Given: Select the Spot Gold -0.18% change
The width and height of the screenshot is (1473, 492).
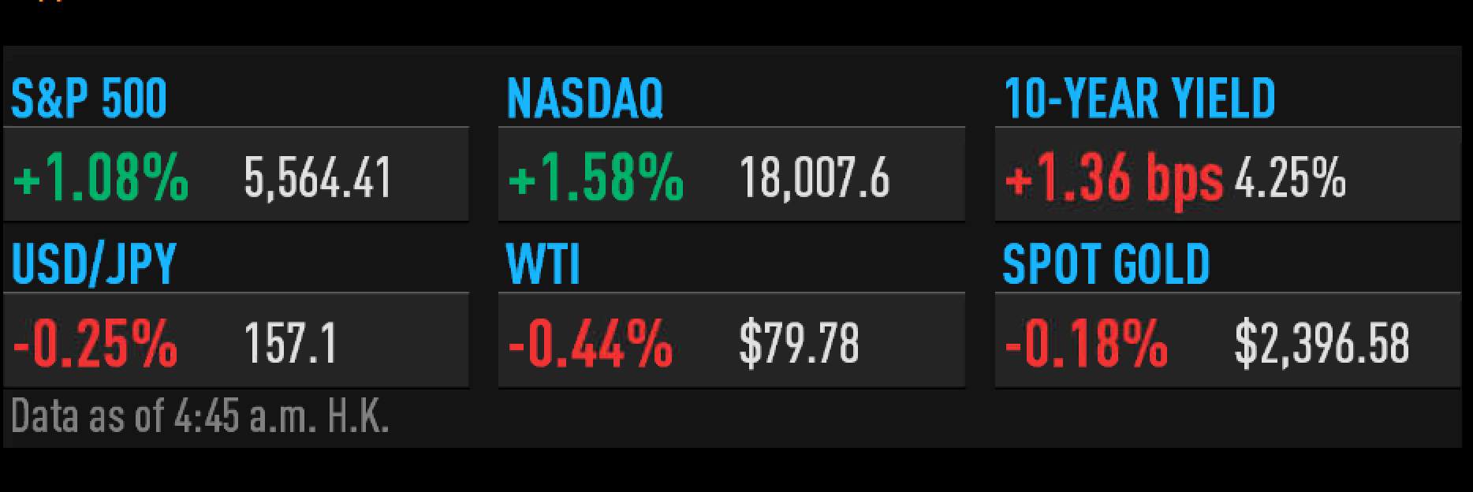Looking at the screenshot, I should click(x=1086, y=344).
